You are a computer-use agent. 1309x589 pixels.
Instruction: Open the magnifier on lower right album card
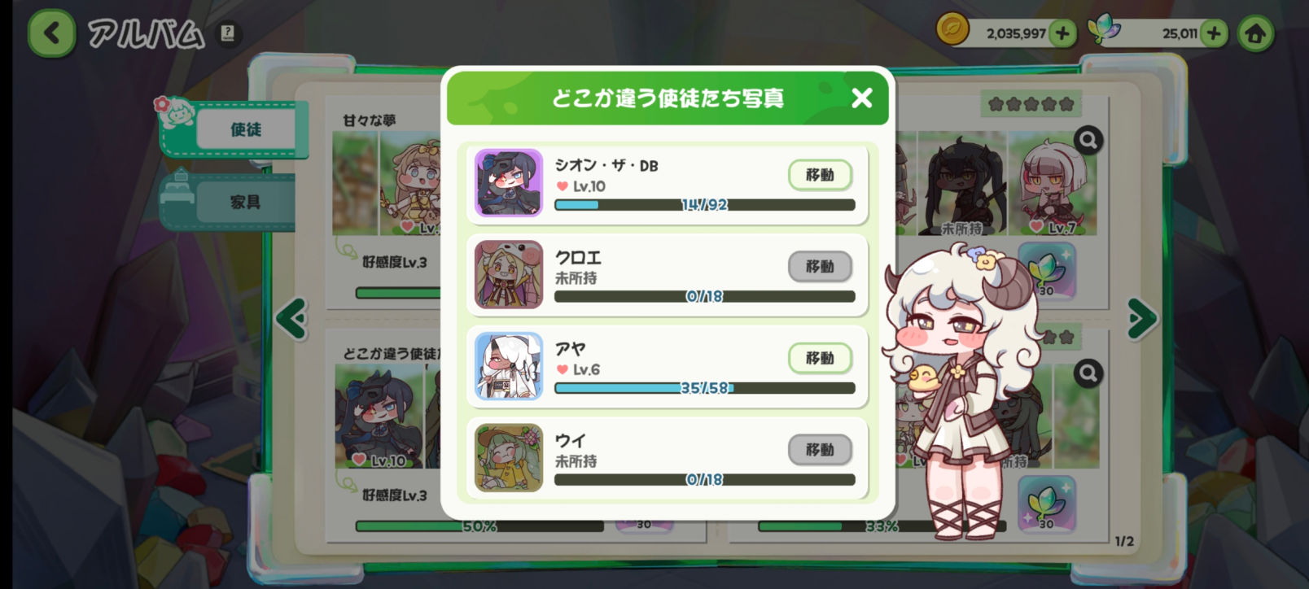[1088, 373]
